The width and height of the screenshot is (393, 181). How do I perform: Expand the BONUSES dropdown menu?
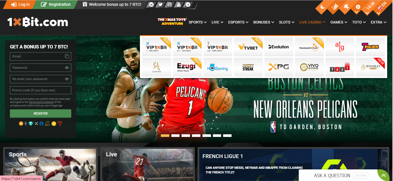click(264, 22)
